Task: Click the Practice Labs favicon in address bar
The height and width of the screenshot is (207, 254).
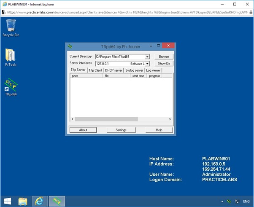Action: coord(3,12)
